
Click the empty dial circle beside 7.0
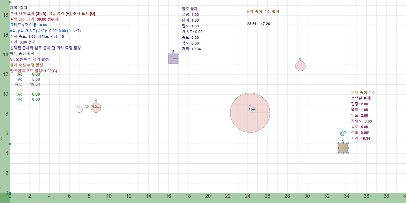coord(79,109)
